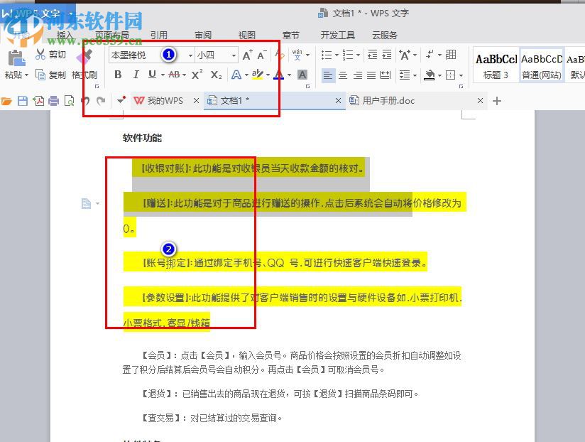Switch to the 插入 ribbon tab
Image resolution: width=585 pixels, height=442 pixels.
pos(65,35)
